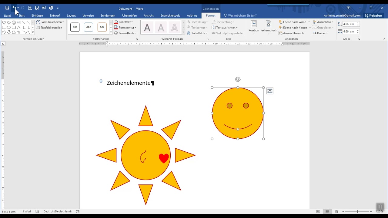The height and width of the screenshot is (218, 388).
Task: Open Textumbruch dropdown
Action: click(x=269, y=28)
